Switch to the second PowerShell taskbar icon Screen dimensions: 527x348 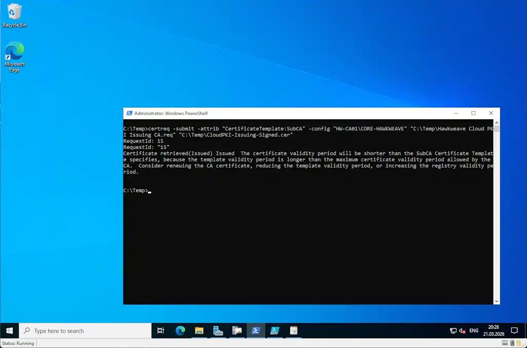275,331
